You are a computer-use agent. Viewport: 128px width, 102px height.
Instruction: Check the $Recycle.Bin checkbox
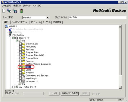click(20, 44)
